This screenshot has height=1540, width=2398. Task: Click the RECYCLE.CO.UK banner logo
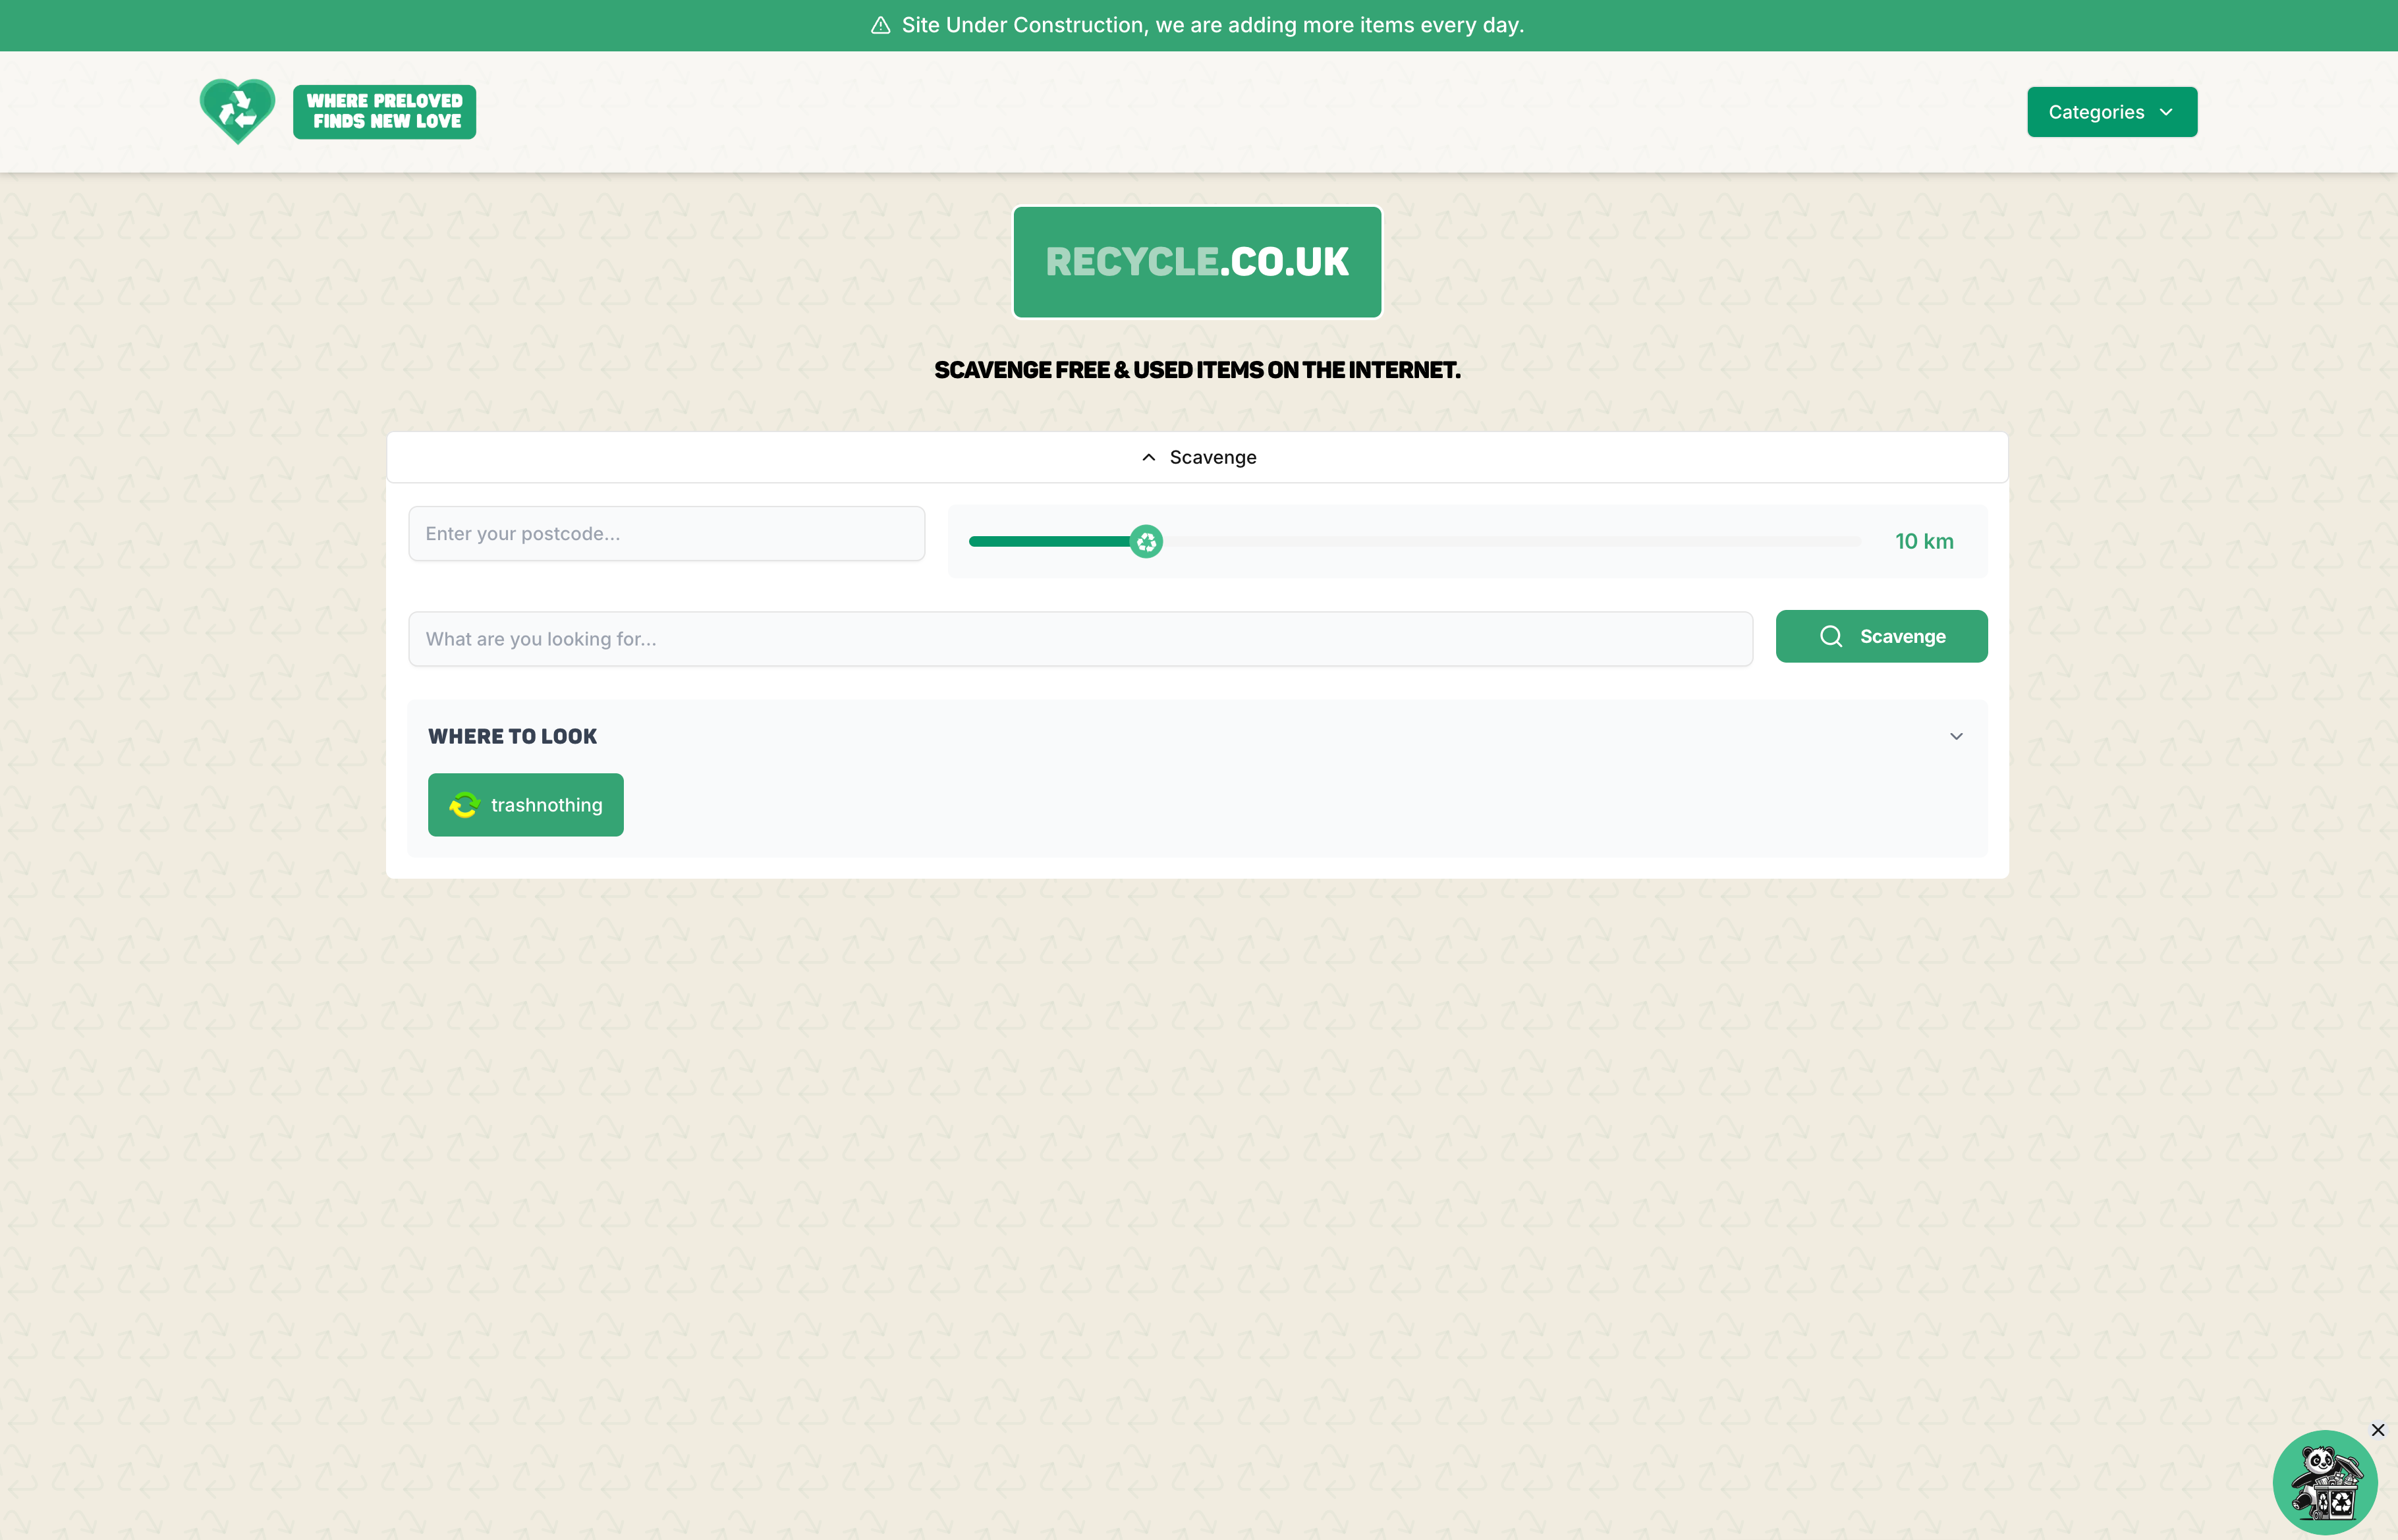[x=1197, y=262]
